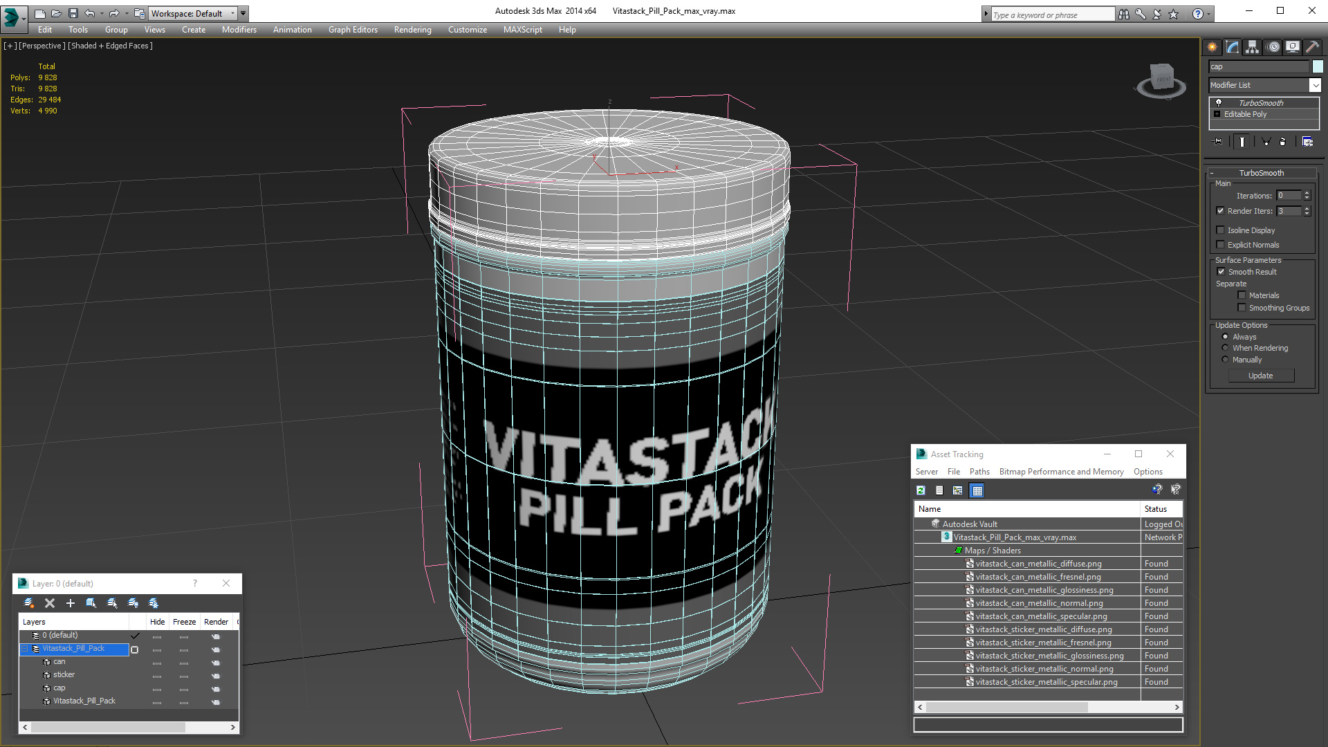Image resolution: width=1328 pixels, height=747 pixels.
Task: Click Select Highlighted Objects and Layers icon
Action: click(x=91, y=603)
